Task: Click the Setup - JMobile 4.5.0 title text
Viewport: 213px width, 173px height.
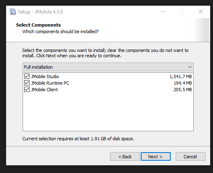Action: click(x=41, y=12)
